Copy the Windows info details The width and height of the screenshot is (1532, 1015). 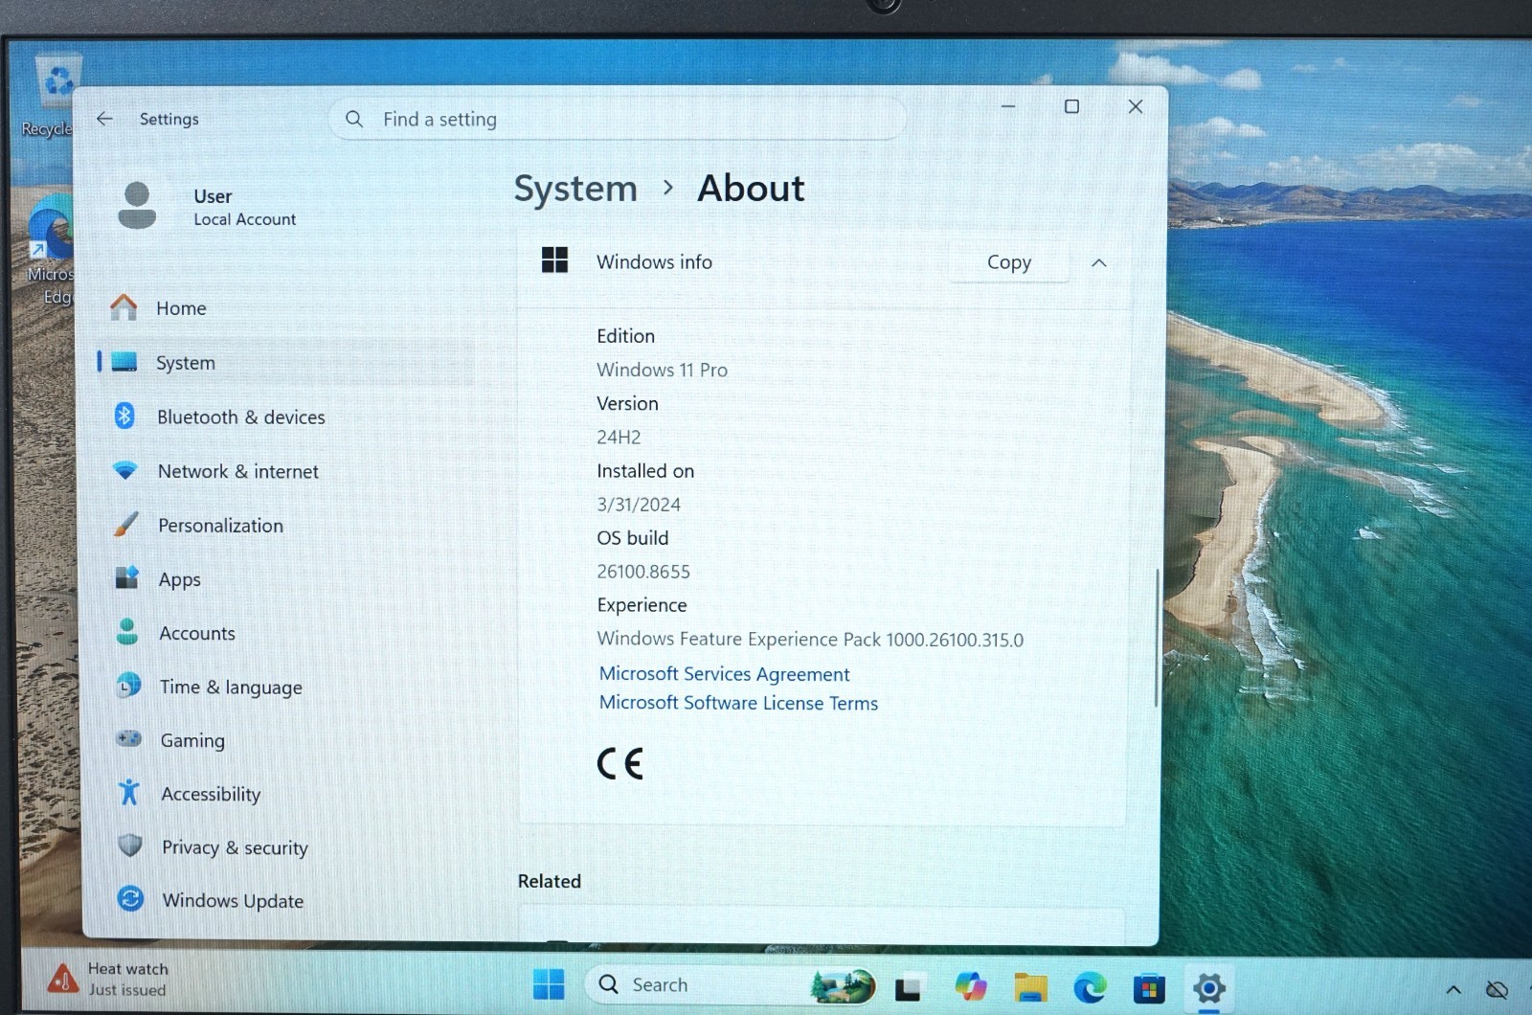(x=1009, y=262)
